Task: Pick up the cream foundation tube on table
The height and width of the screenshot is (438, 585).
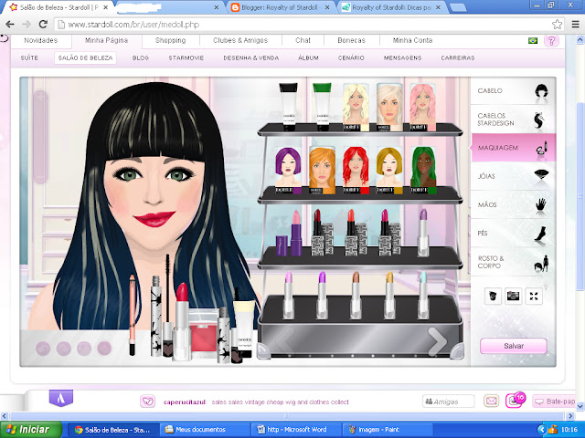Action: pyautogui.click(x=244, y=330)
